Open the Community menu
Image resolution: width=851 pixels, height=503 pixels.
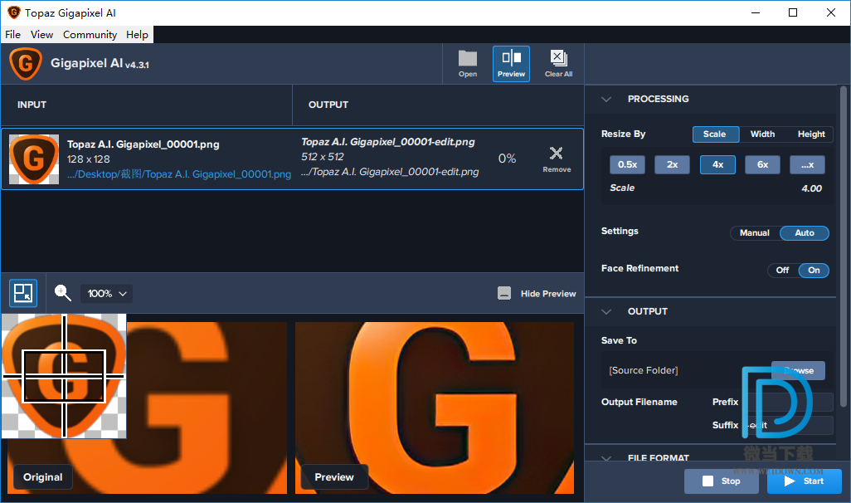[90, 35]
